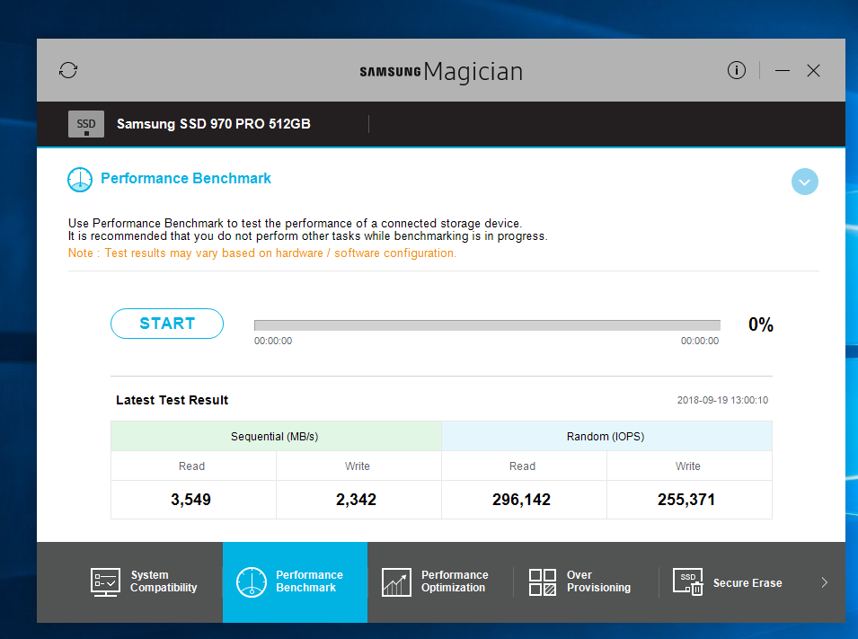The image size is (858, 639).
Task: Open the information icon
Action: [x=737, y=70]
